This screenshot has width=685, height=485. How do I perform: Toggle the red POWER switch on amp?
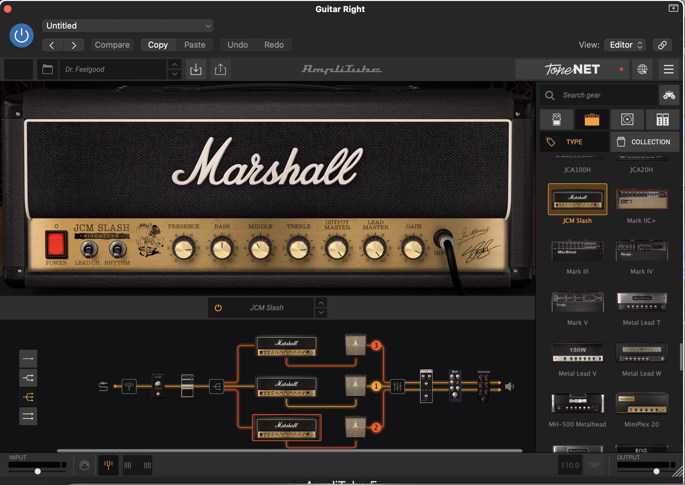[56, 244]
